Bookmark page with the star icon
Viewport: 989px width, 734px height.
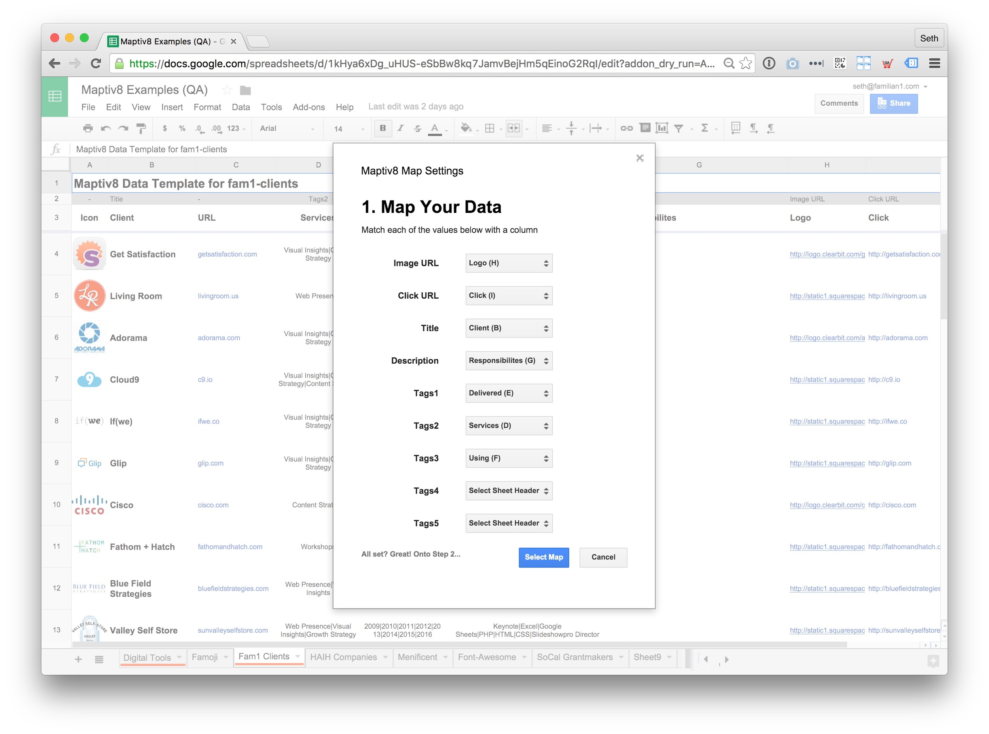pyautogui.click(x=746, y=64)
